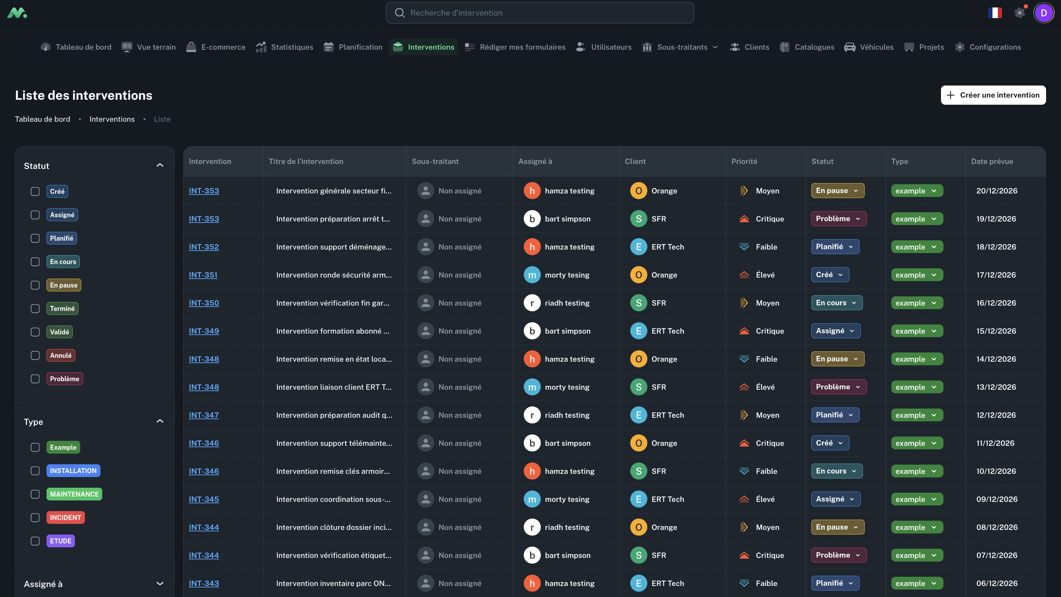1061x597 pixels.
Task: Open Problème status dropdown for 19/12/2026
Action: [x=839, y=219]
